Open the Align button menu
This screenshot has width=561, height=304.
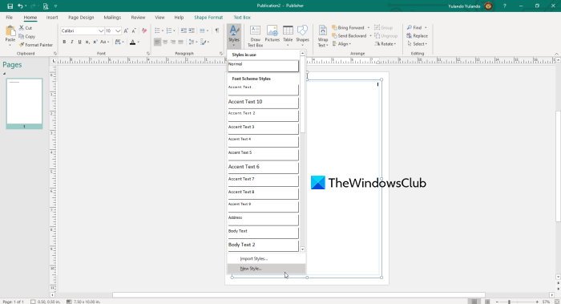[x=341, y=43]
